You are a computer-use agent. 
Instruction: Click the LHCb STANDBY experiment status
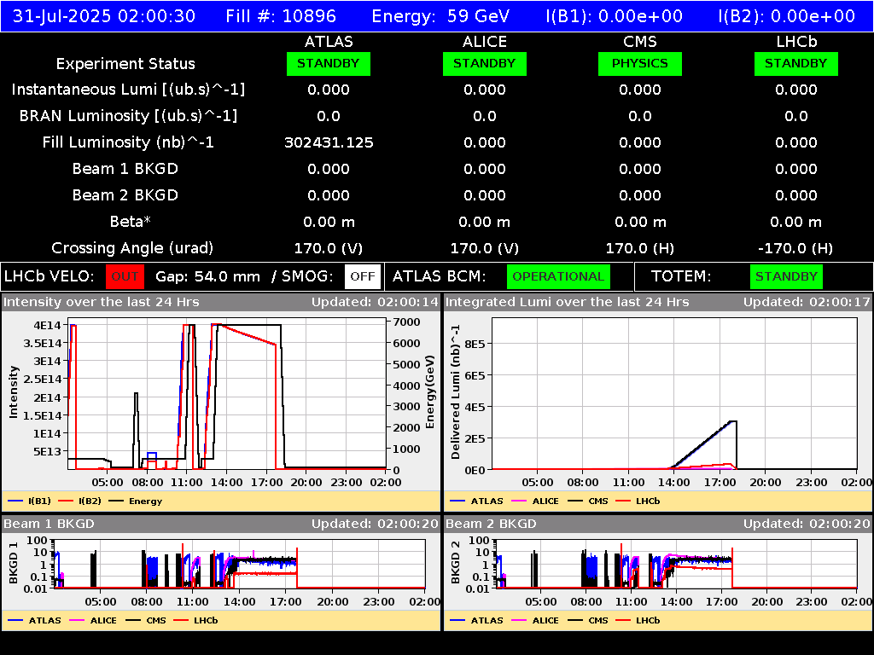pyautogui.click(x=796, y=63)
